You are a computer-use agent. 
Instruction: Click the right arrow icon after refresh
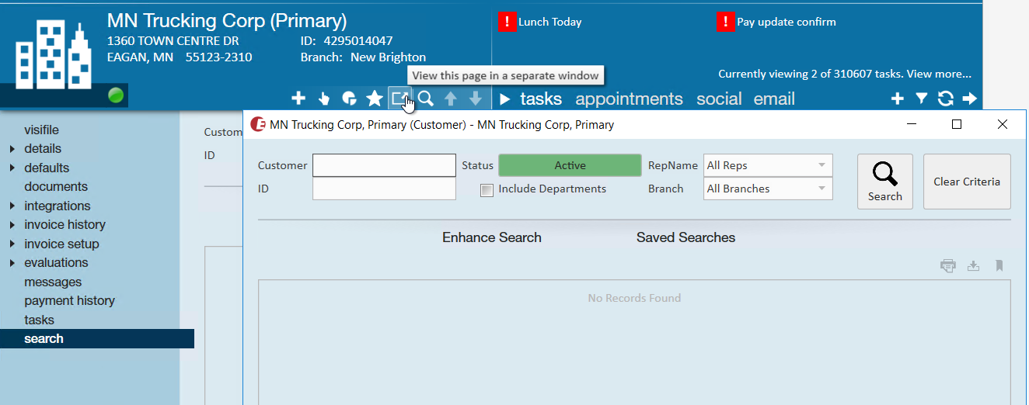click(x=970, y=99)
